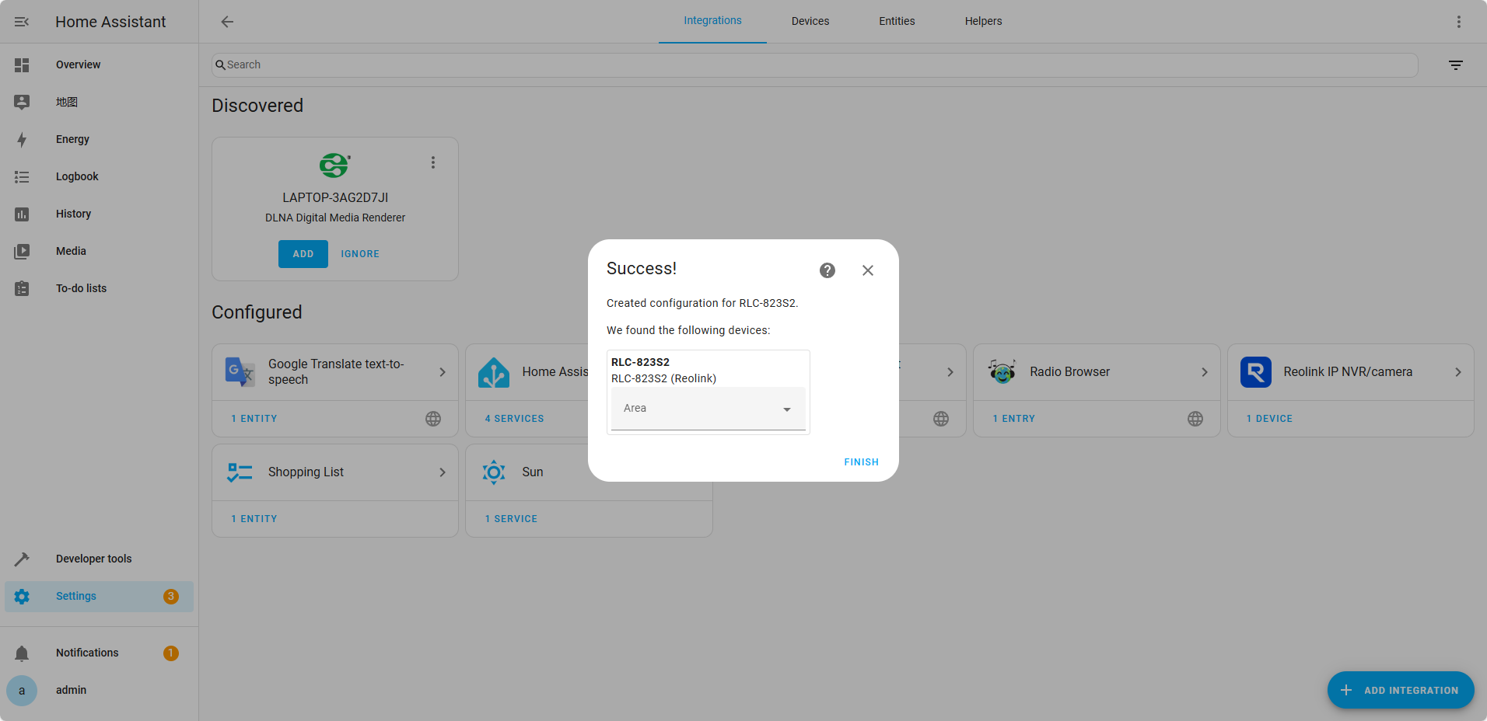Viewport: 1487px width, 721px height.
Task: Expand Radio Browser chevron
Action: tap(1205, 372)
